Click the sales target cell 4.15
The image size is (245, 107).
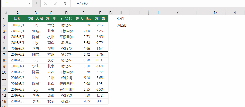83,101
